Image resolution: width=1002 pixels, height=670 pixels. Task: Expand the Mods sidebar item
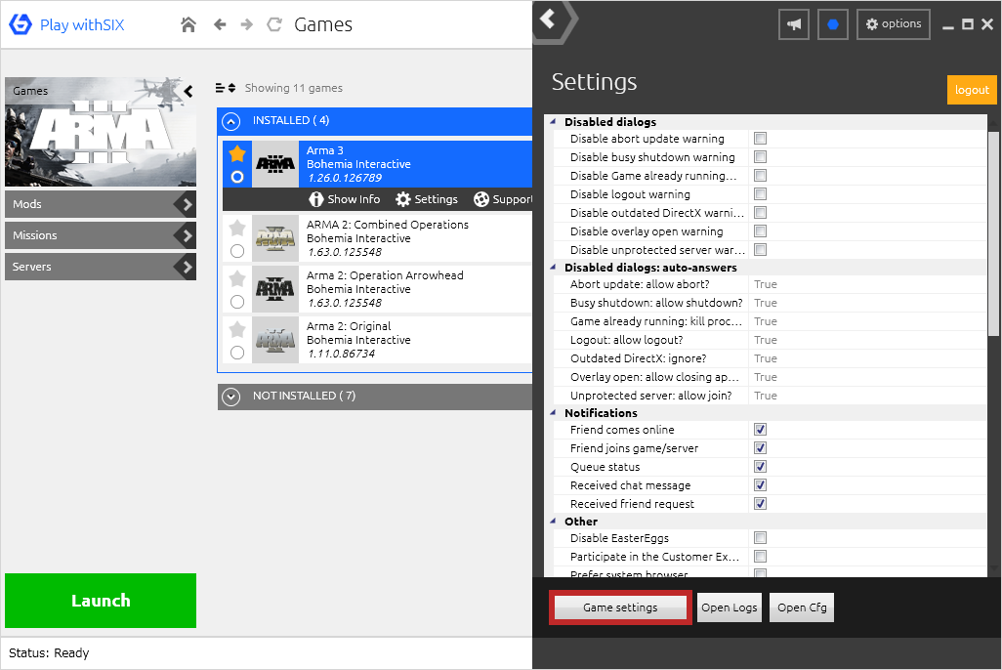click(101, 204)
